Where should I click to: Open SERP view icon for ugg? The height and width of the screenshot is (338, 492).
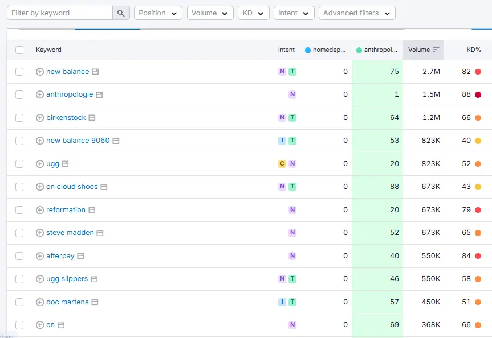(65, 164)
